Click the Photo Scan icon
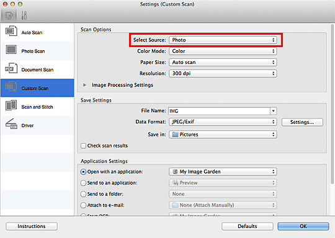The image size is (335, 238). pyautogui.click(x=11, y=50)
